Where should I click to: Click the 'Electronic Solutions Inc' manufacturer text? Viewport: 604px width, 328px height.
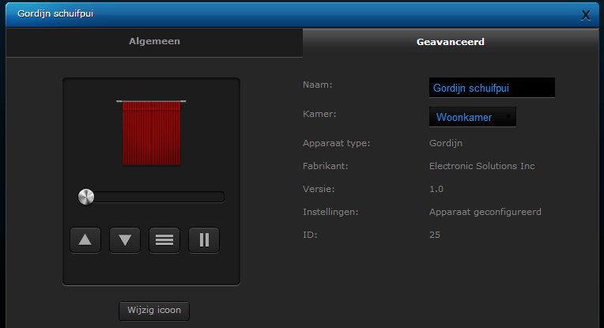[482, 166]
